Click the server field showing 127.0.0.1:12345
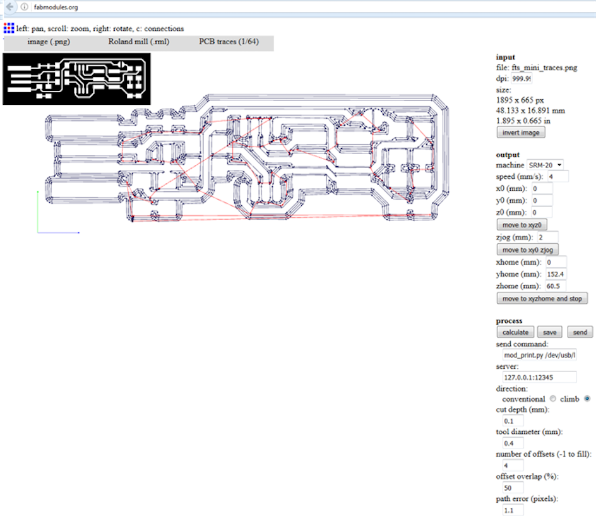The image size is (596, 516). [539, 377]
